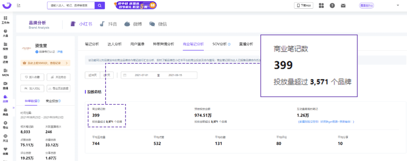Click the 导出历史数据 button
This screenshot has height=161, width=407.
(58, 88)
